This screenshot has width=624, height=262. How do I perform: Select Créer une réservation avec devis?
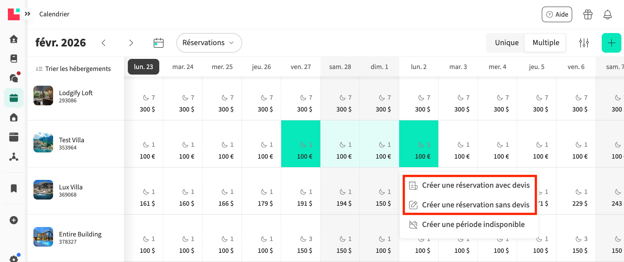point(475,185)
